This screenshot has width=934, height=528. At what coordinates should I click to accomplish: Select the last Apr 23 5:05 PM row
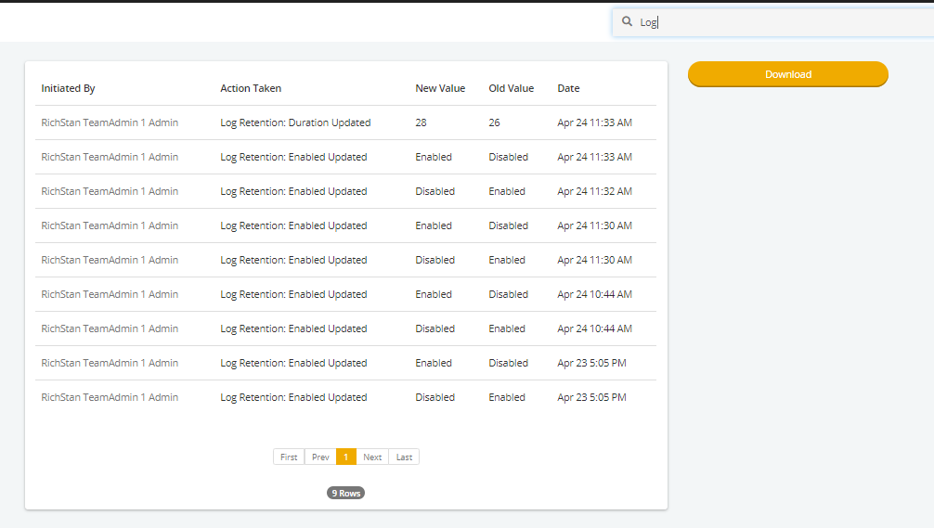(x=345, y=397)
